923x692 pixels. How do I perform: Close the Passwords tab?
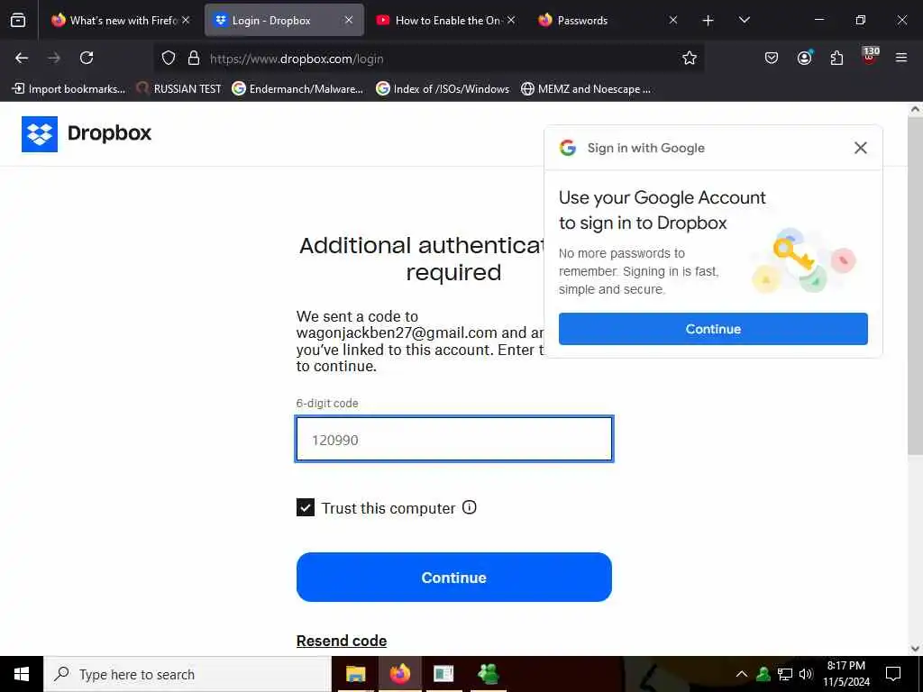tap(672, 20)
